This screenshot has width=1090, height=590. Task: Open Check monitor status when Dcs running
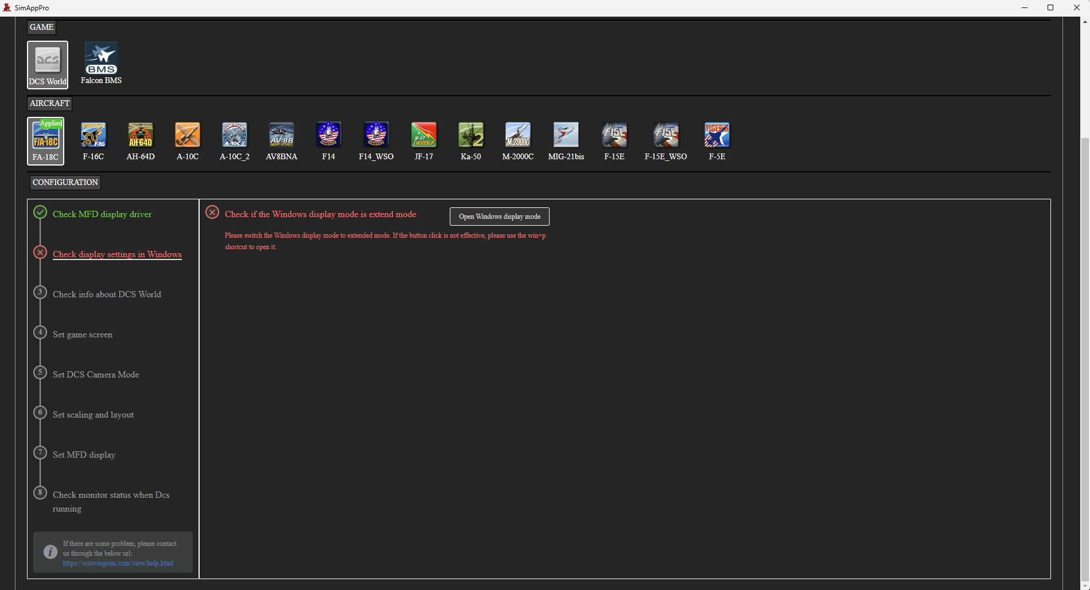(111, 502)
